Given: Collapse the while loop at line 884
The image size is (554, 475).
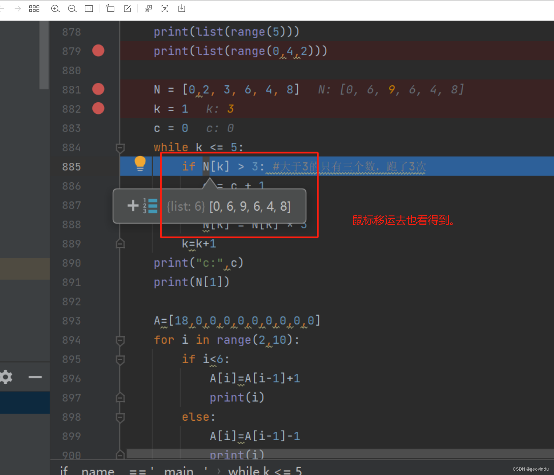Looking at the screenshot, I should (120, 148).
